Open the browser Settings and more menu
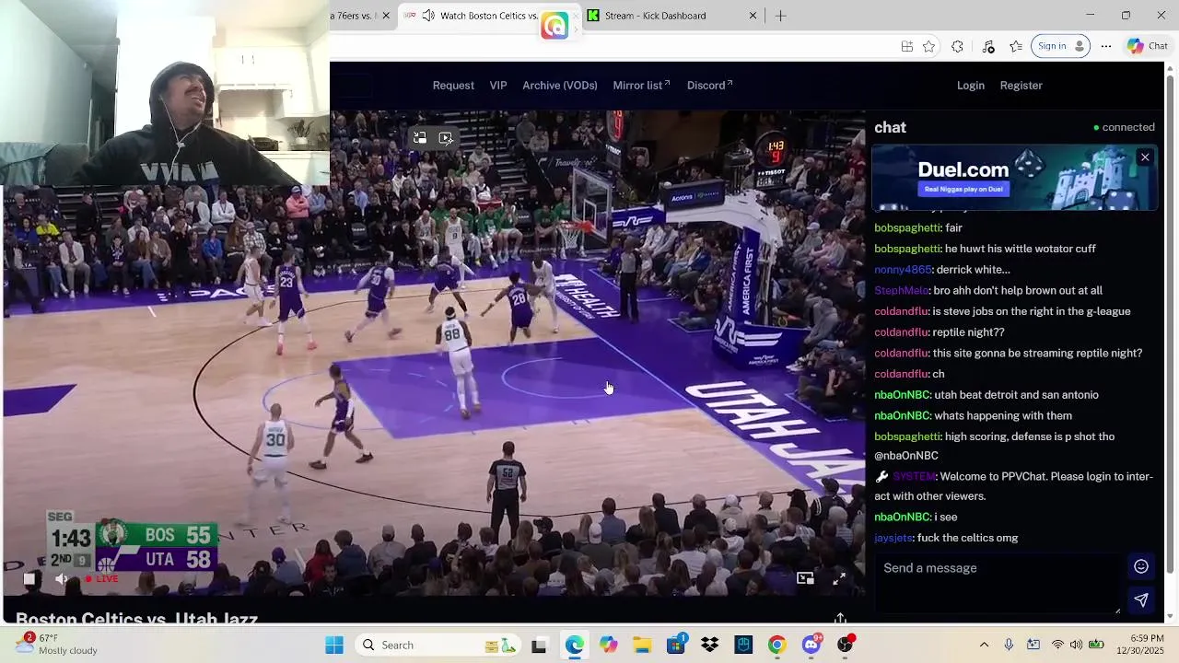Viewport: 1179px width, 663px height. point(1106,46)
